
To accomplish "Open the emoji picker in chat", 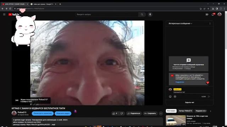I will (x=170, y=97).
